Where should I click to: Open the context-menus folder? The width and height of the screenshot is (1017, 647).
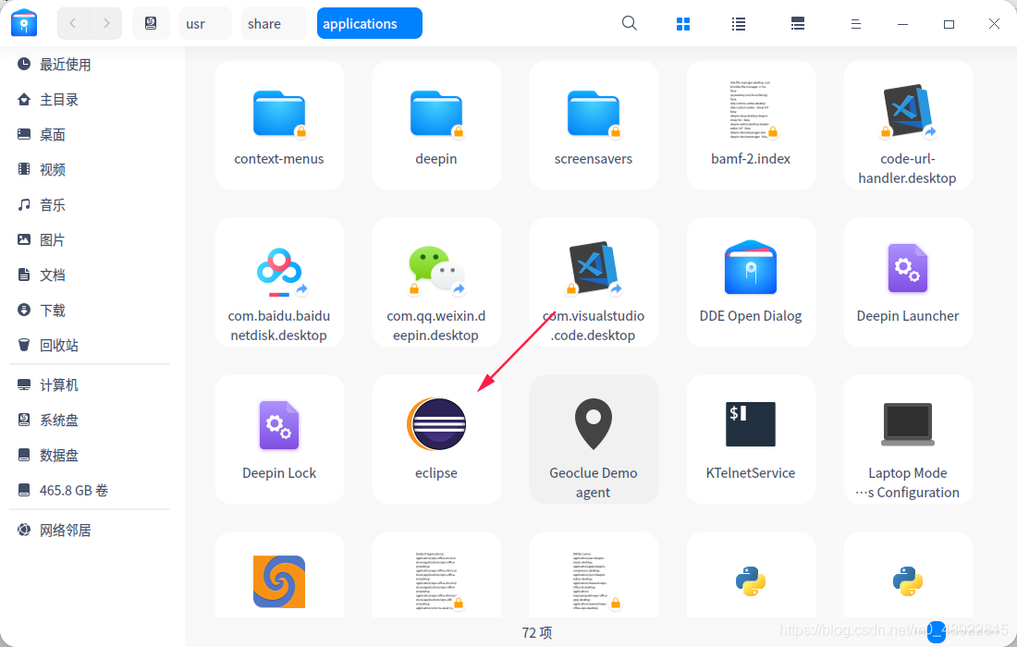[279, 125]
